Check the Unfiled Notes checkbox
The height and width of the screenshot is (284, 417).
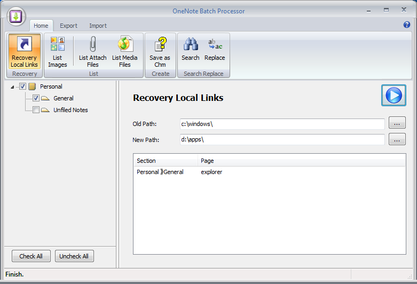[x=36, y=109]
